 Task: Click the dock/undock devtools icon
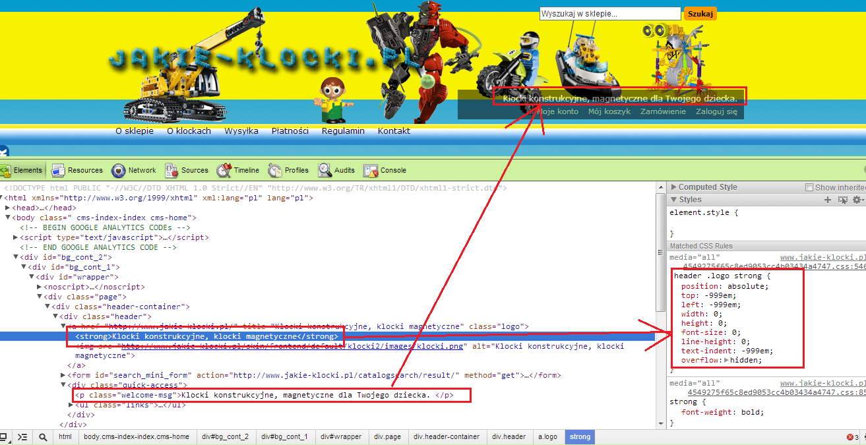4,437
